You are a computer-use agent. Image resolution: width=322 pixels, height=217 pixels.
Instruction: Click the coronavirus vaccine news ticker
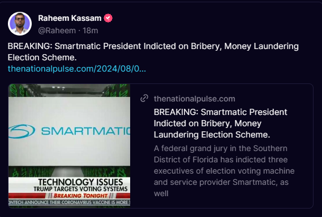pos(69,202)
